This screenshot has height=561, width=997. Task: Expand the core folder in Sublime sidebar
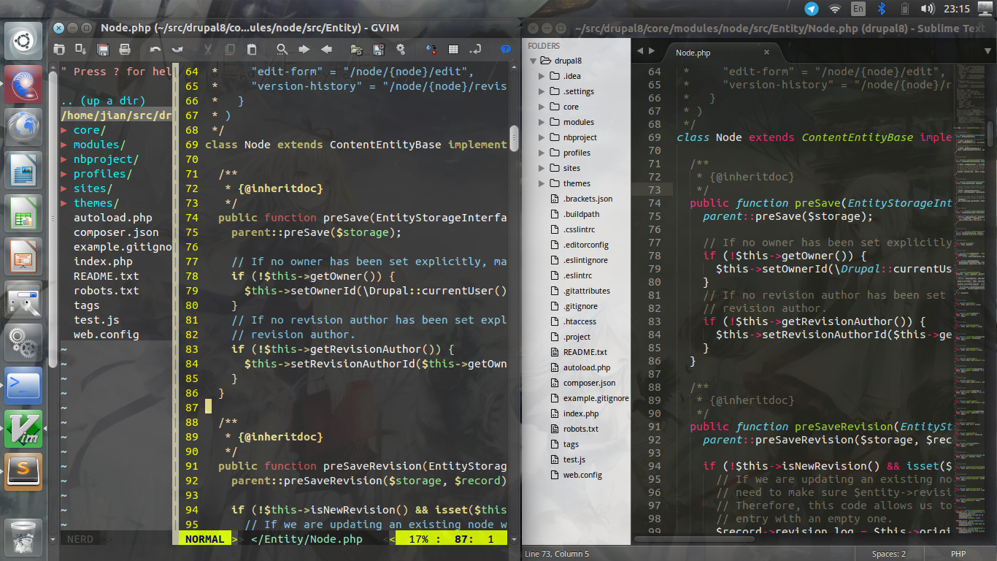tap(542, 107)
